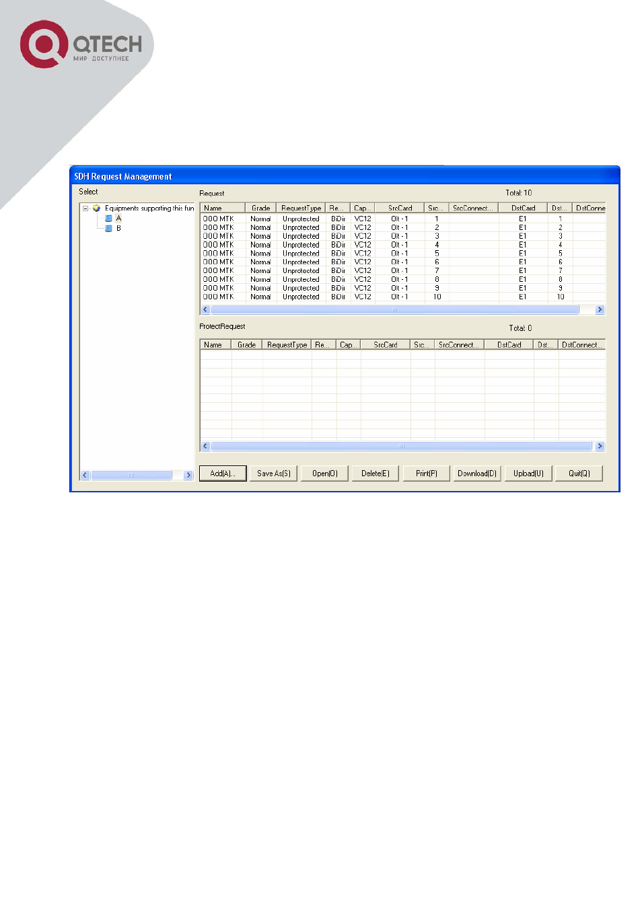This screenshot has width=642, height=908.
Task: Click VC12 cell in row 9
Action: (363, 288)
